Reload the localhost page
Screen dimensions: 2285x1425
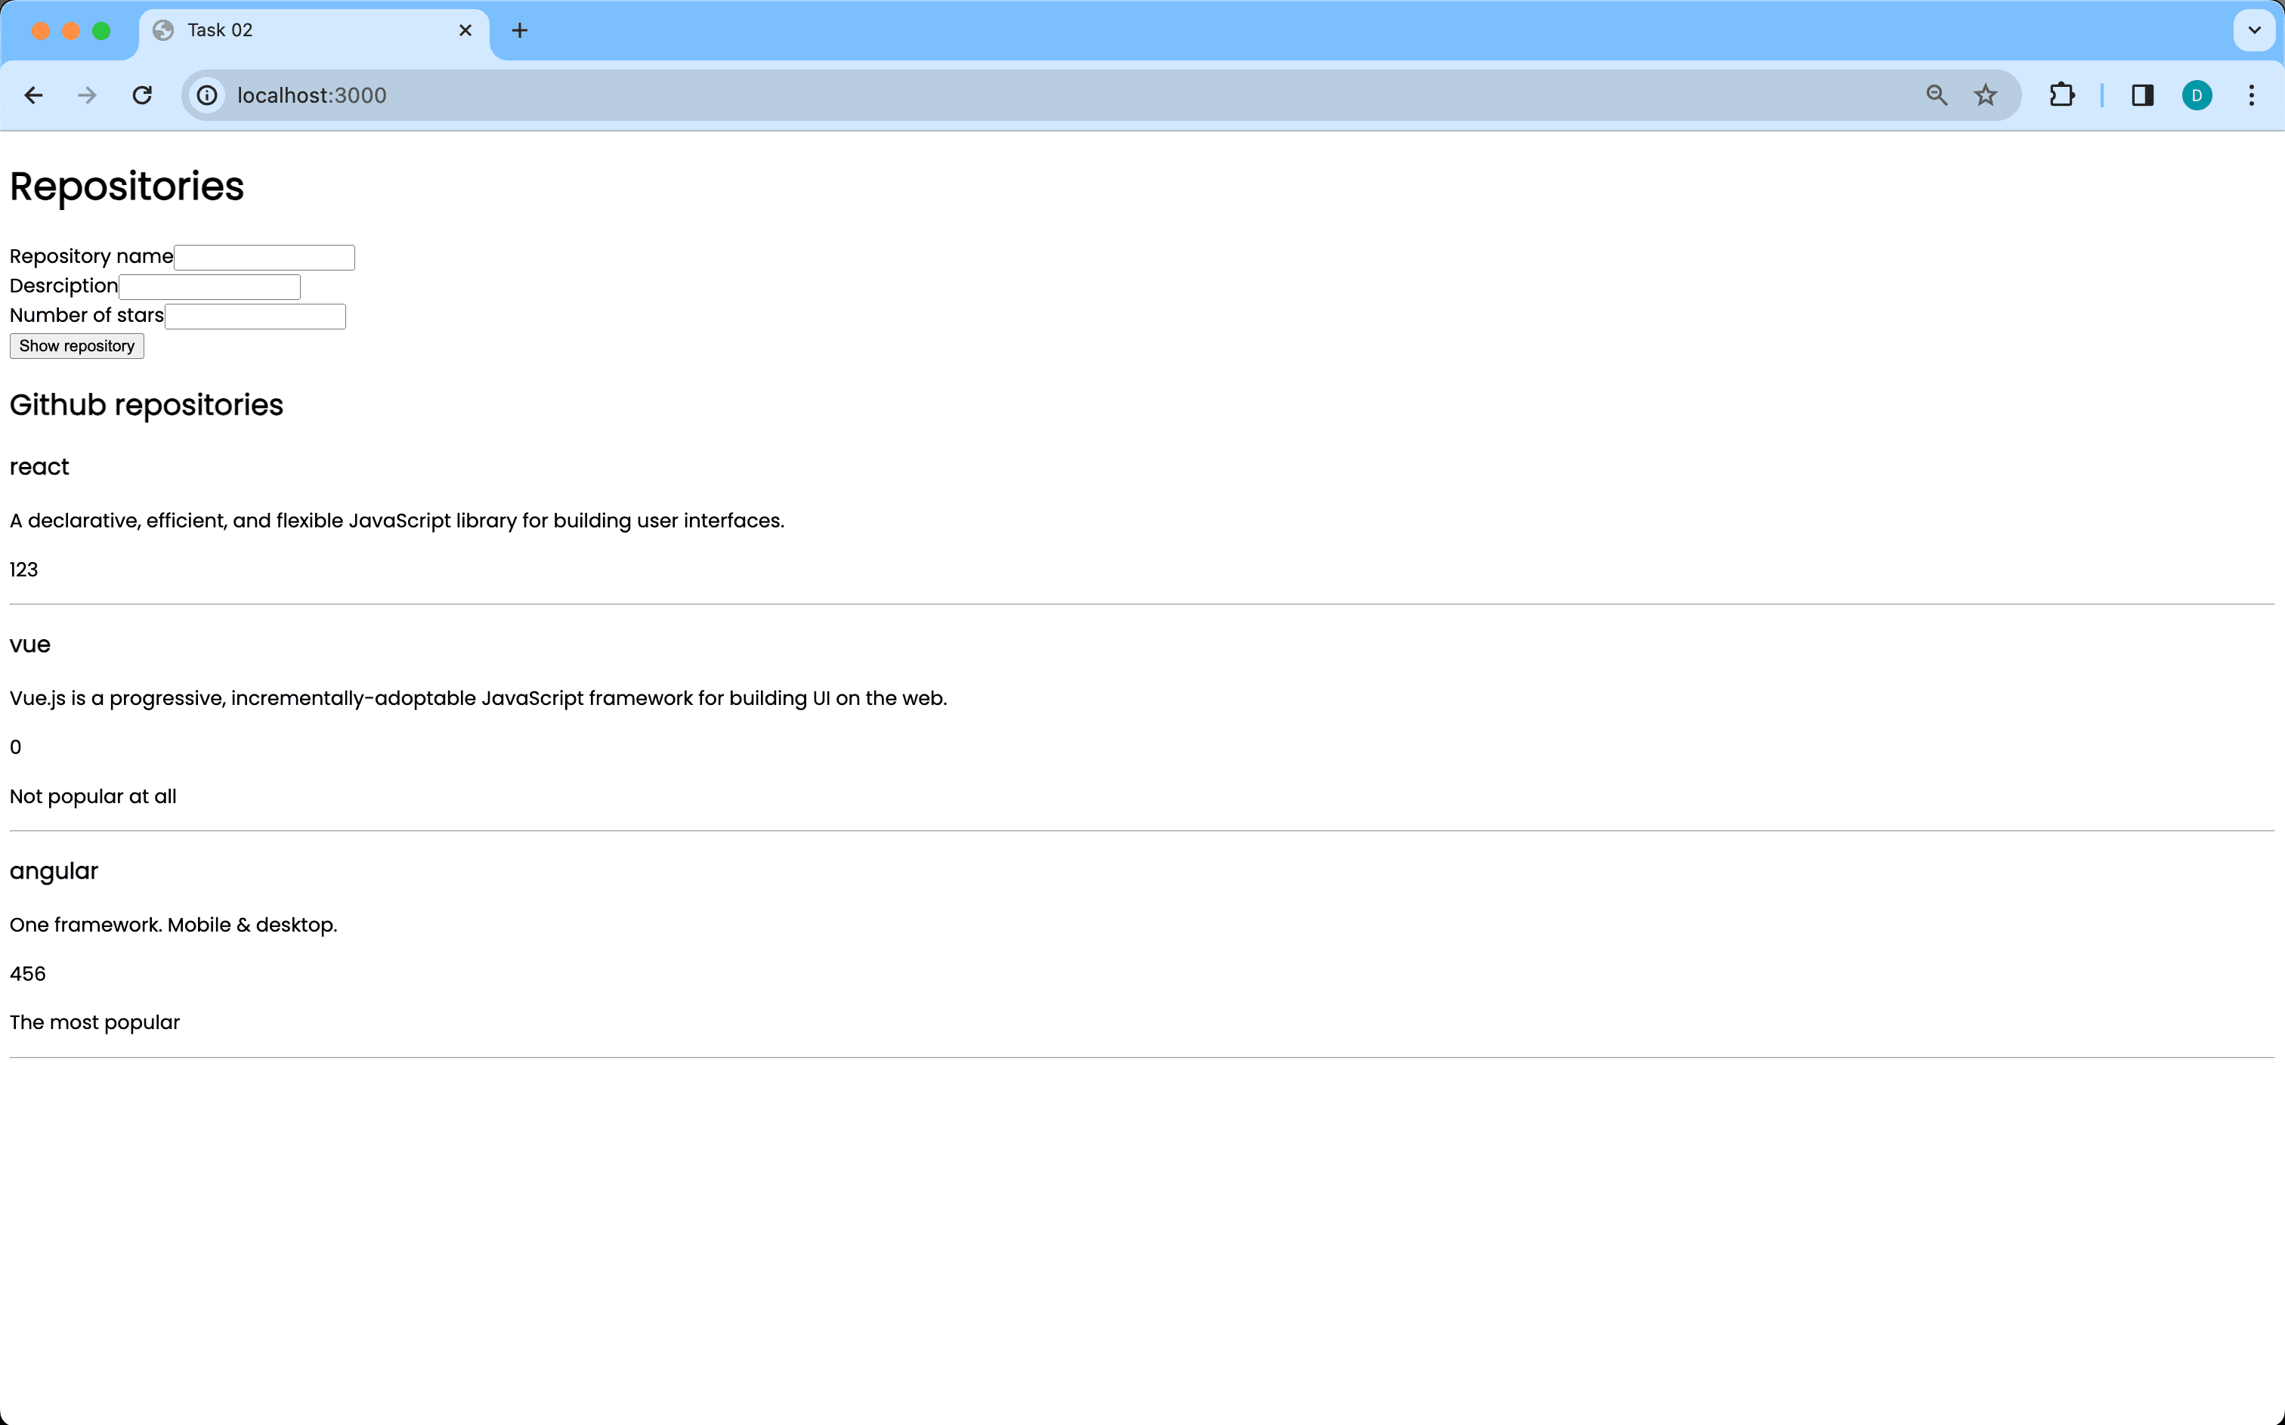pyautogui.click(x=142, y=95)
